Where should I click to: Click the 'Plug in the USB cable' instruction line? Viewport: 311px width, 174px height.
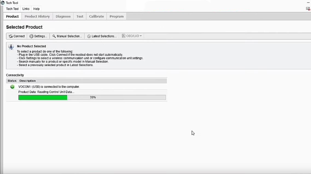pos(70,54)
